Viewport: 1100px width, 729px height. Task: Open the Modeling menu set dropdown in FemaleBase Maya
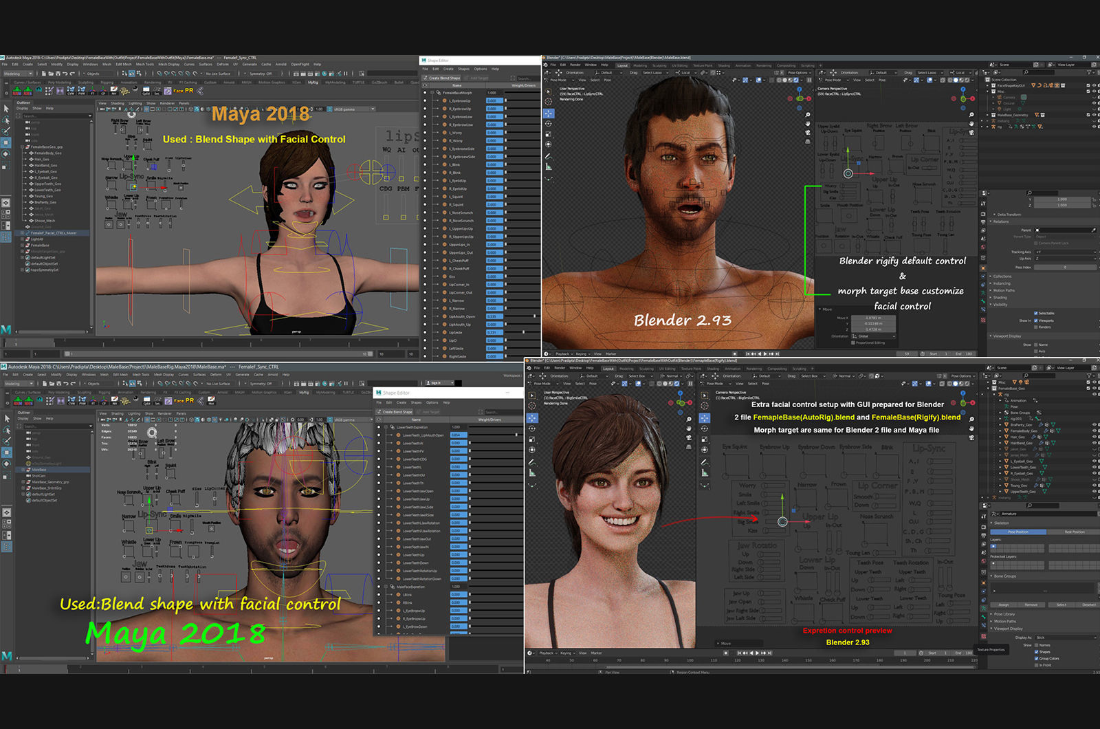click(x=19, y=74)
